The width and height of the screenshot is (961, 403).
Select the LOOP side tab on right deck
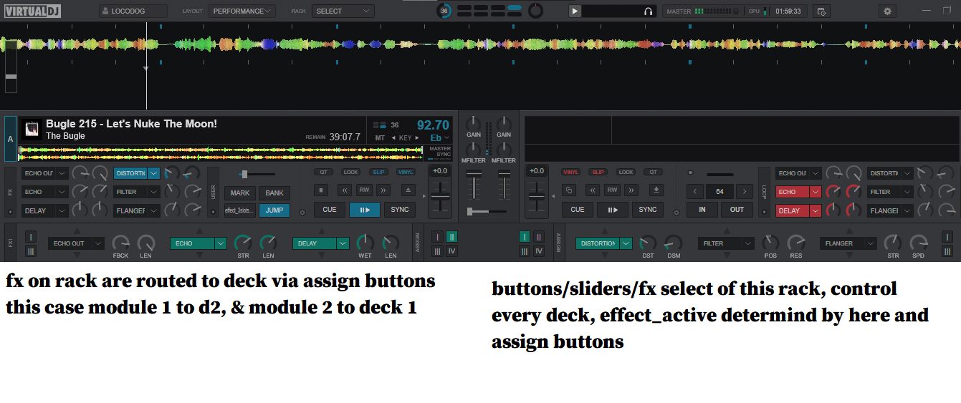765,192
